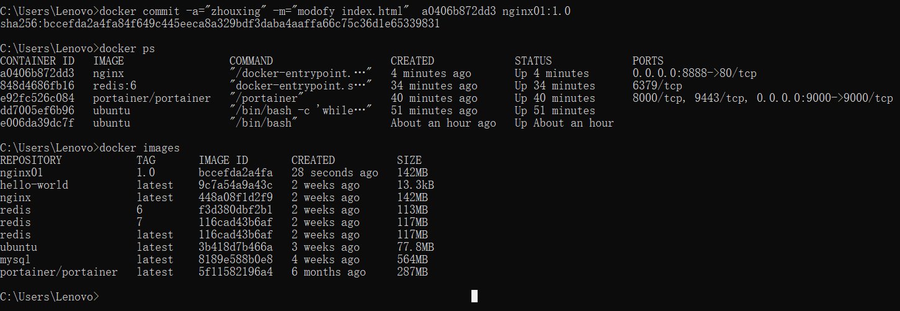The height and width of the screenshot is (311, 900).
Task: Click the STATUS column header
Action: coord(533,61)
